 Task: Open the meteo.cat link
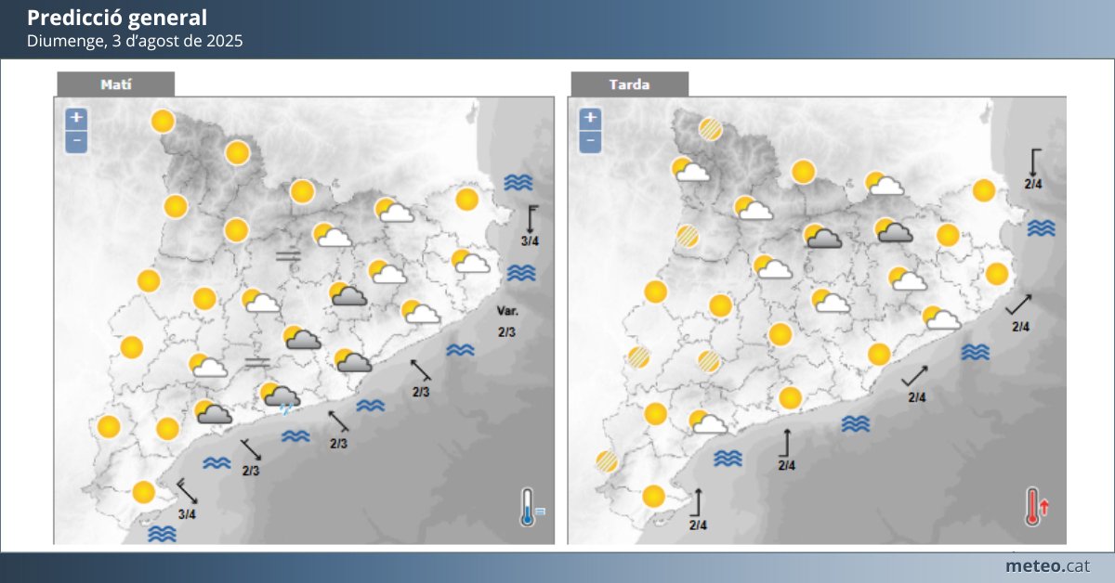(1050, 565)
